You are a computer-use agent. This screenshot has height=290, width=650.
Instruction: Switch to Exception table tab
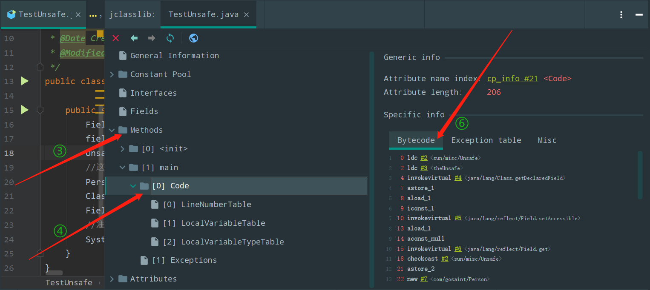[486, 140]
